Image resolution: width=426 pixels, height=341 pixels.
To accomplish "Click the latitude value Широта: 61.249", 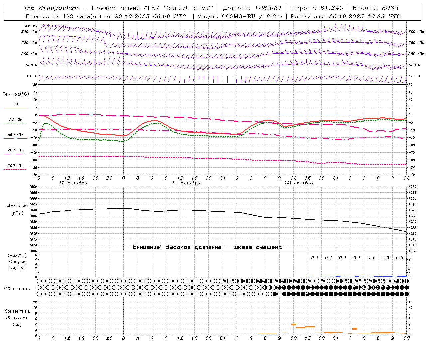I will pyautogui.click(x=317, y=8).
